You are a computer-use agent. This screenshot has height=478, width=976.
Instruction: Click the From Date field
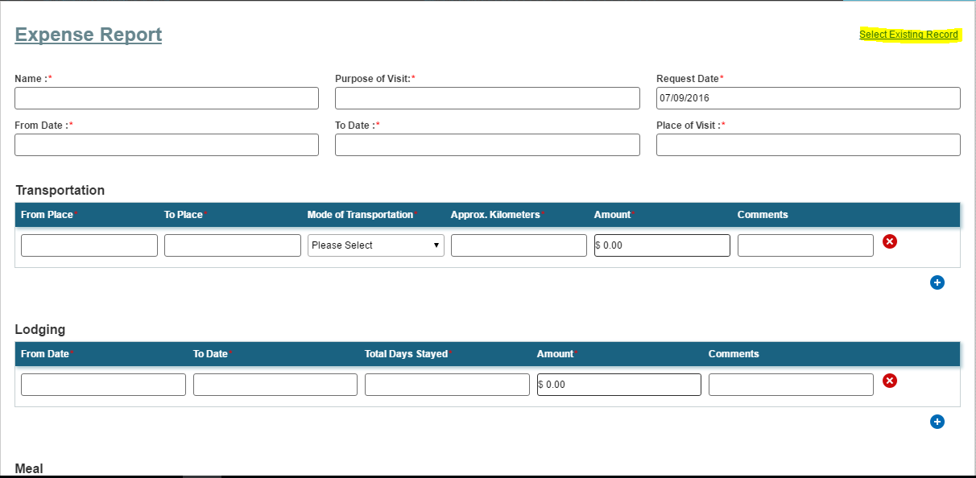166,144
